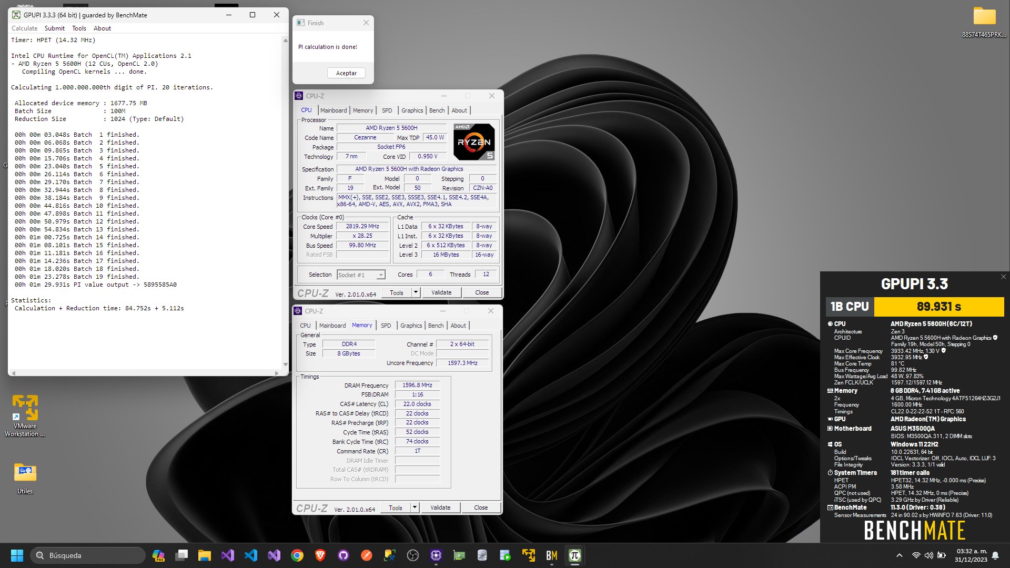Select Mainboard tab in upper CPU-Z window

(334, 110)
